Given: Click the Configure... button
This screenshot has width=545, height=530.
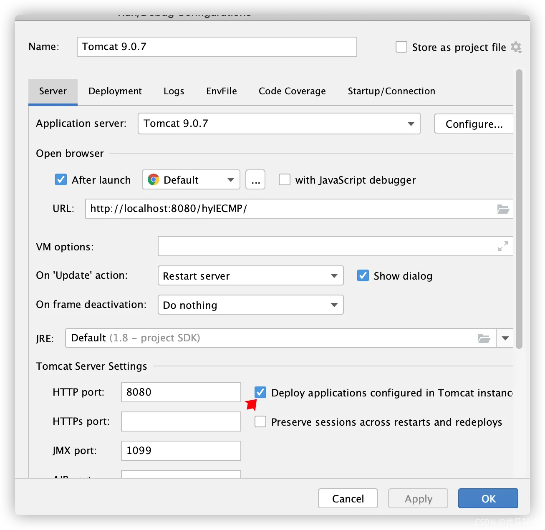Looking at the screenshot, I should click(474, 124).
